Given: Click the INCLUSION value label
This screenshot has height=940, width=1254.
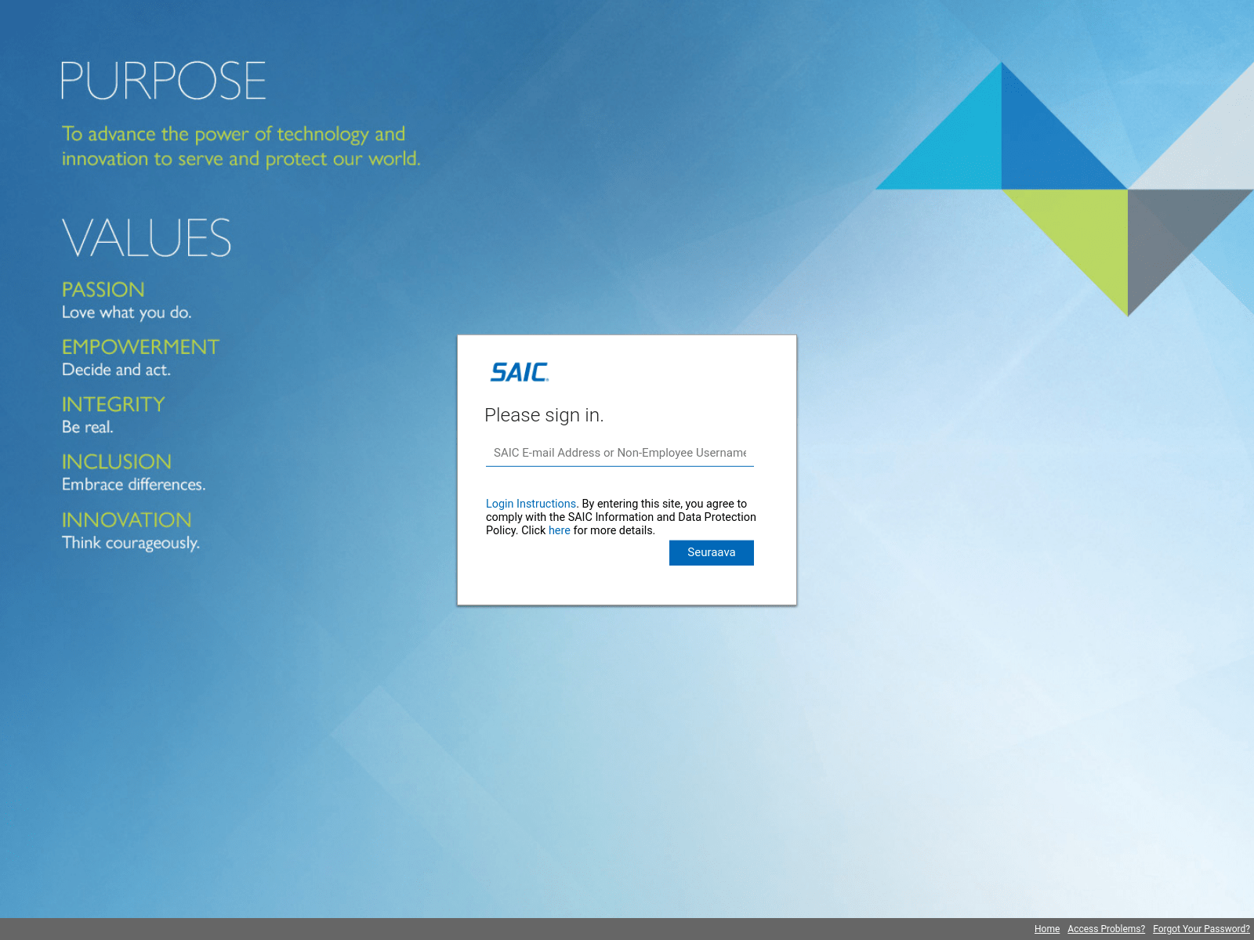Looking at the screenshot, I should (x=117, y=462).
